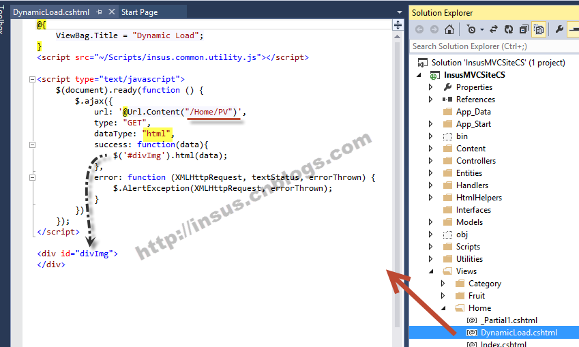Select Index.cshtml in Solution Explorer
The image size is (579, 347).
pyautogui.click(x=504, y=344)
